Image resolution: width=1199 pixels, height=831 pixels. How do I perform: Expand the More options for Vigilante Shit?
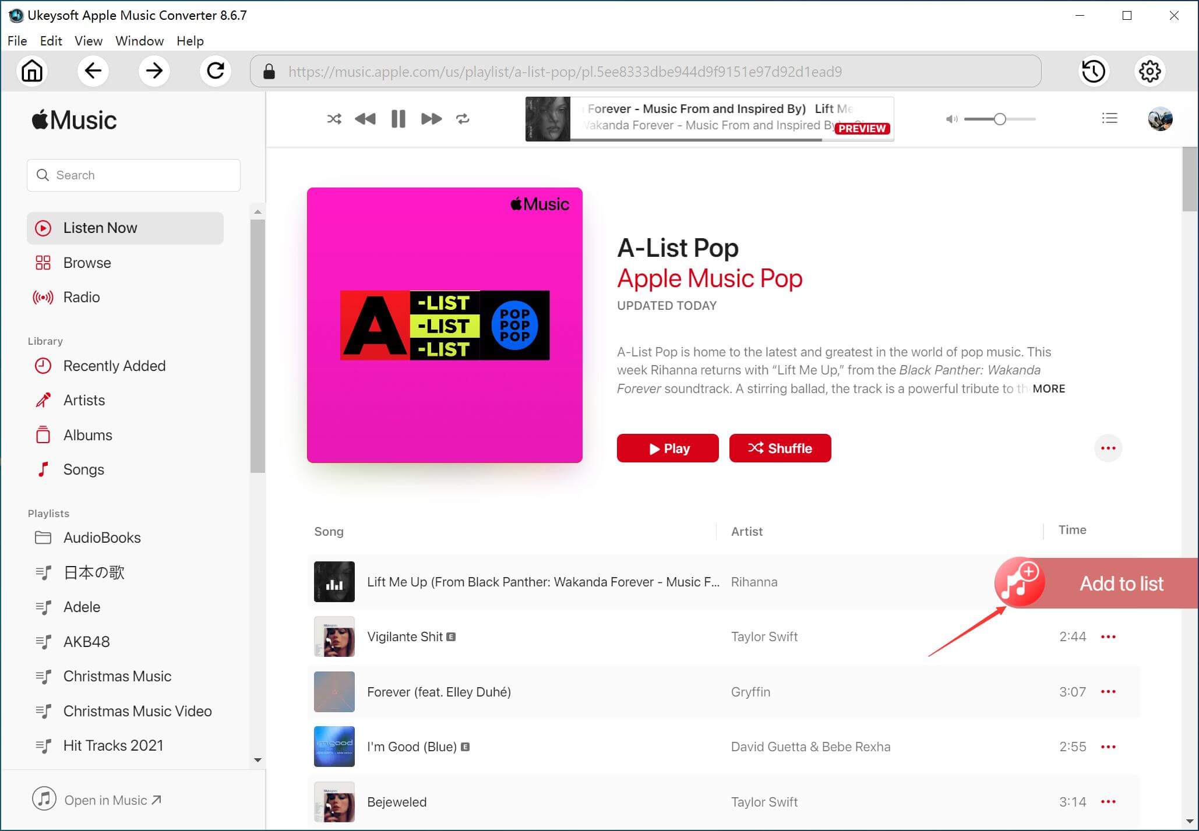(1107, 636)
